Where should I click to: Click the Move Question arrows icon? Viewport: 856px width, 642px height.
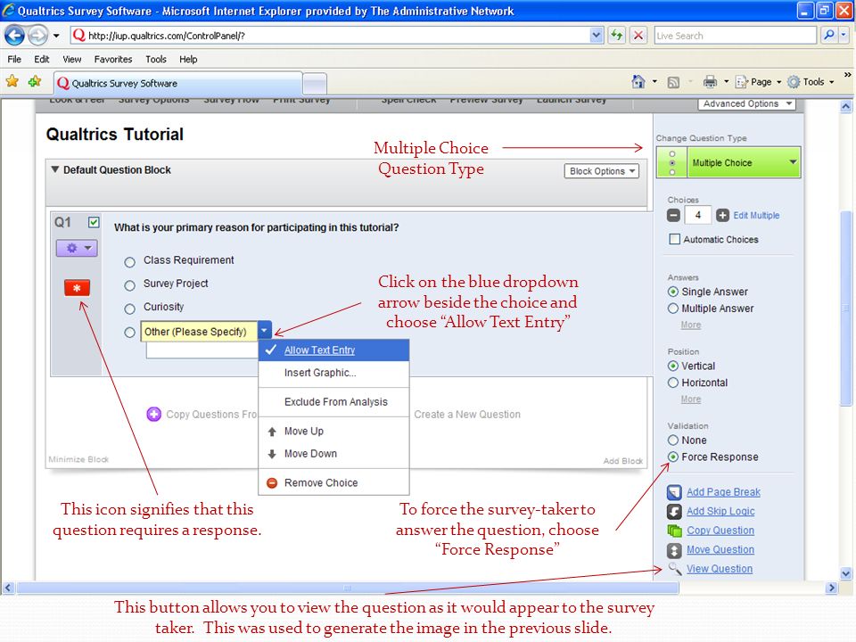point(674,550)
